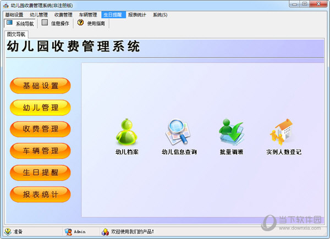The width and height of the screenshot is (330, 239).
Task: Open the 基础设置 menu
Action: 14,15
